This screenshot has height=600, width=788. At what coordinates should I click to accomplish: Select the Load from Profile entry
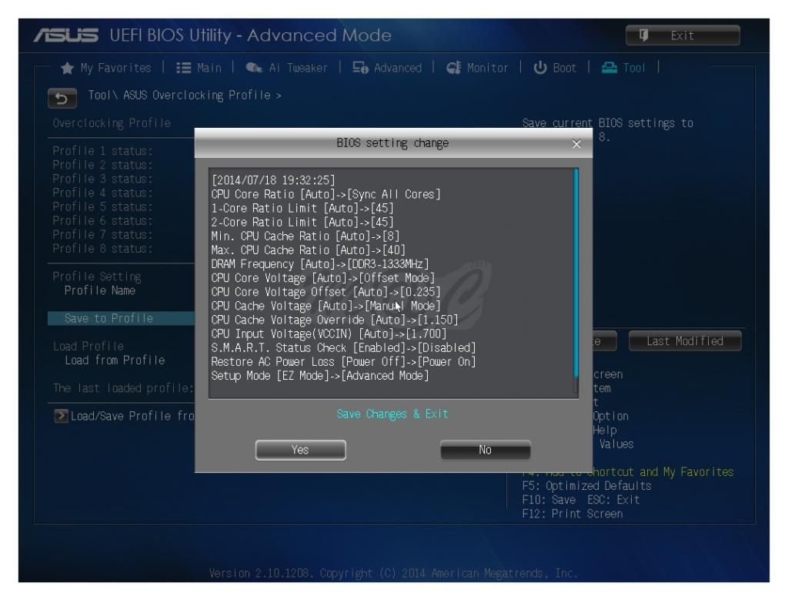(114, 360)
